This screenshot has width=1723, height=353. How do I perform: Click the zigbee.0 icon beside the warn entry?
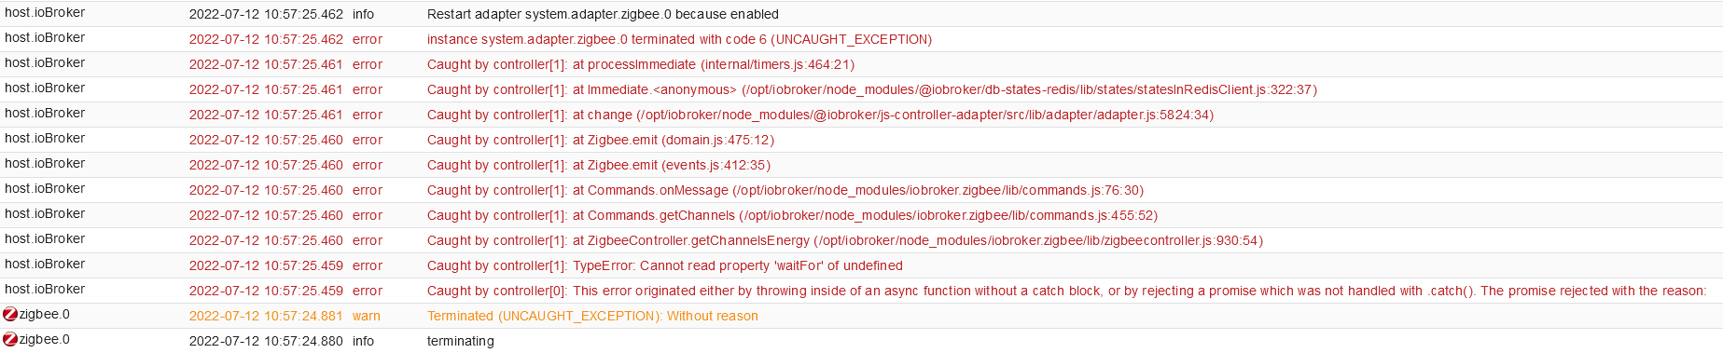pyautogui.click(x=10, y=315)
